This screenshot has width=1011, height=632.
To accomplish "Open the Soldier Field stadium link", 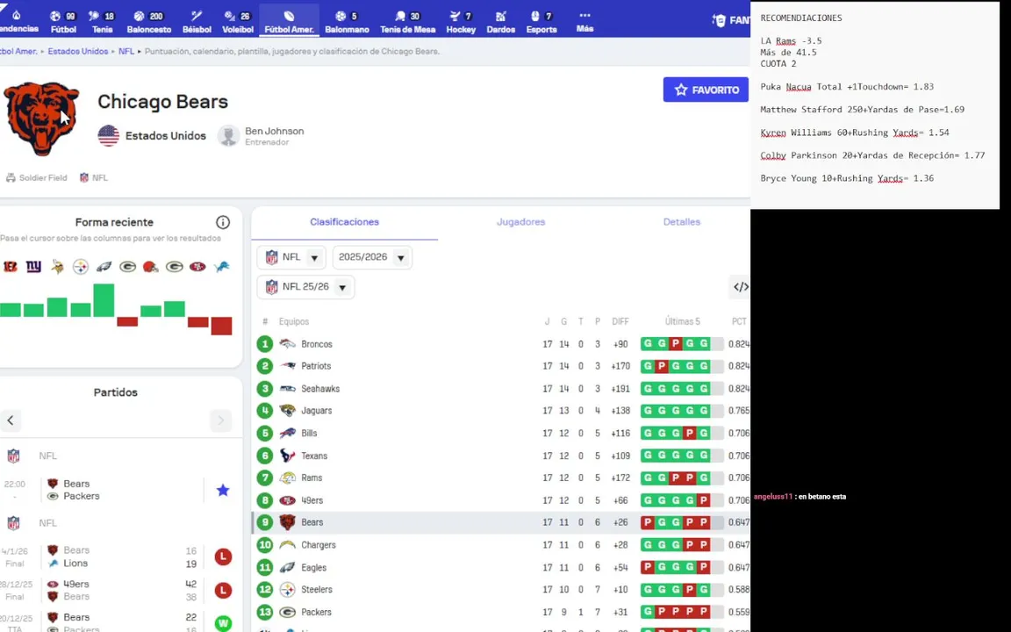I will click(x=37, y=177).
